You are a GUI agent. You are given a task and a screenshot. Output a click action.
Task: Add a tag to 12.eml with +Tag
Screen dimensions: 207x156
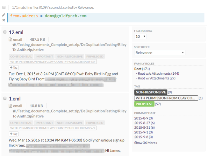pos(14,67)
